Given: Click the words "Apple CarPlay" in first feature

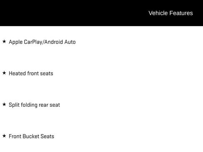Looking at the screenshot, I should (25, 42).
